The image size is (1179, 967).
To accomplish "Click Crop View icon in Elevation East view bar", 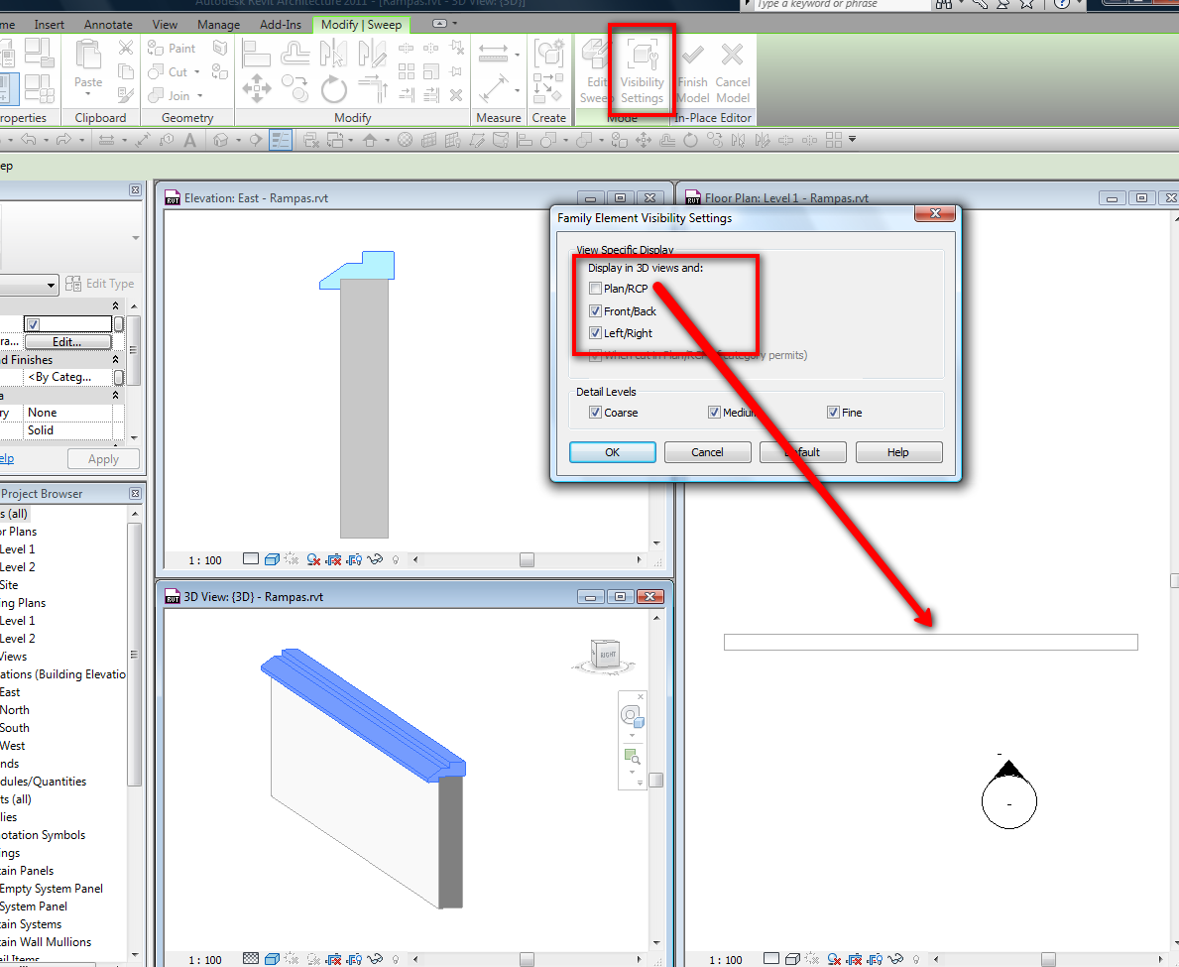I will click(334, 559).
